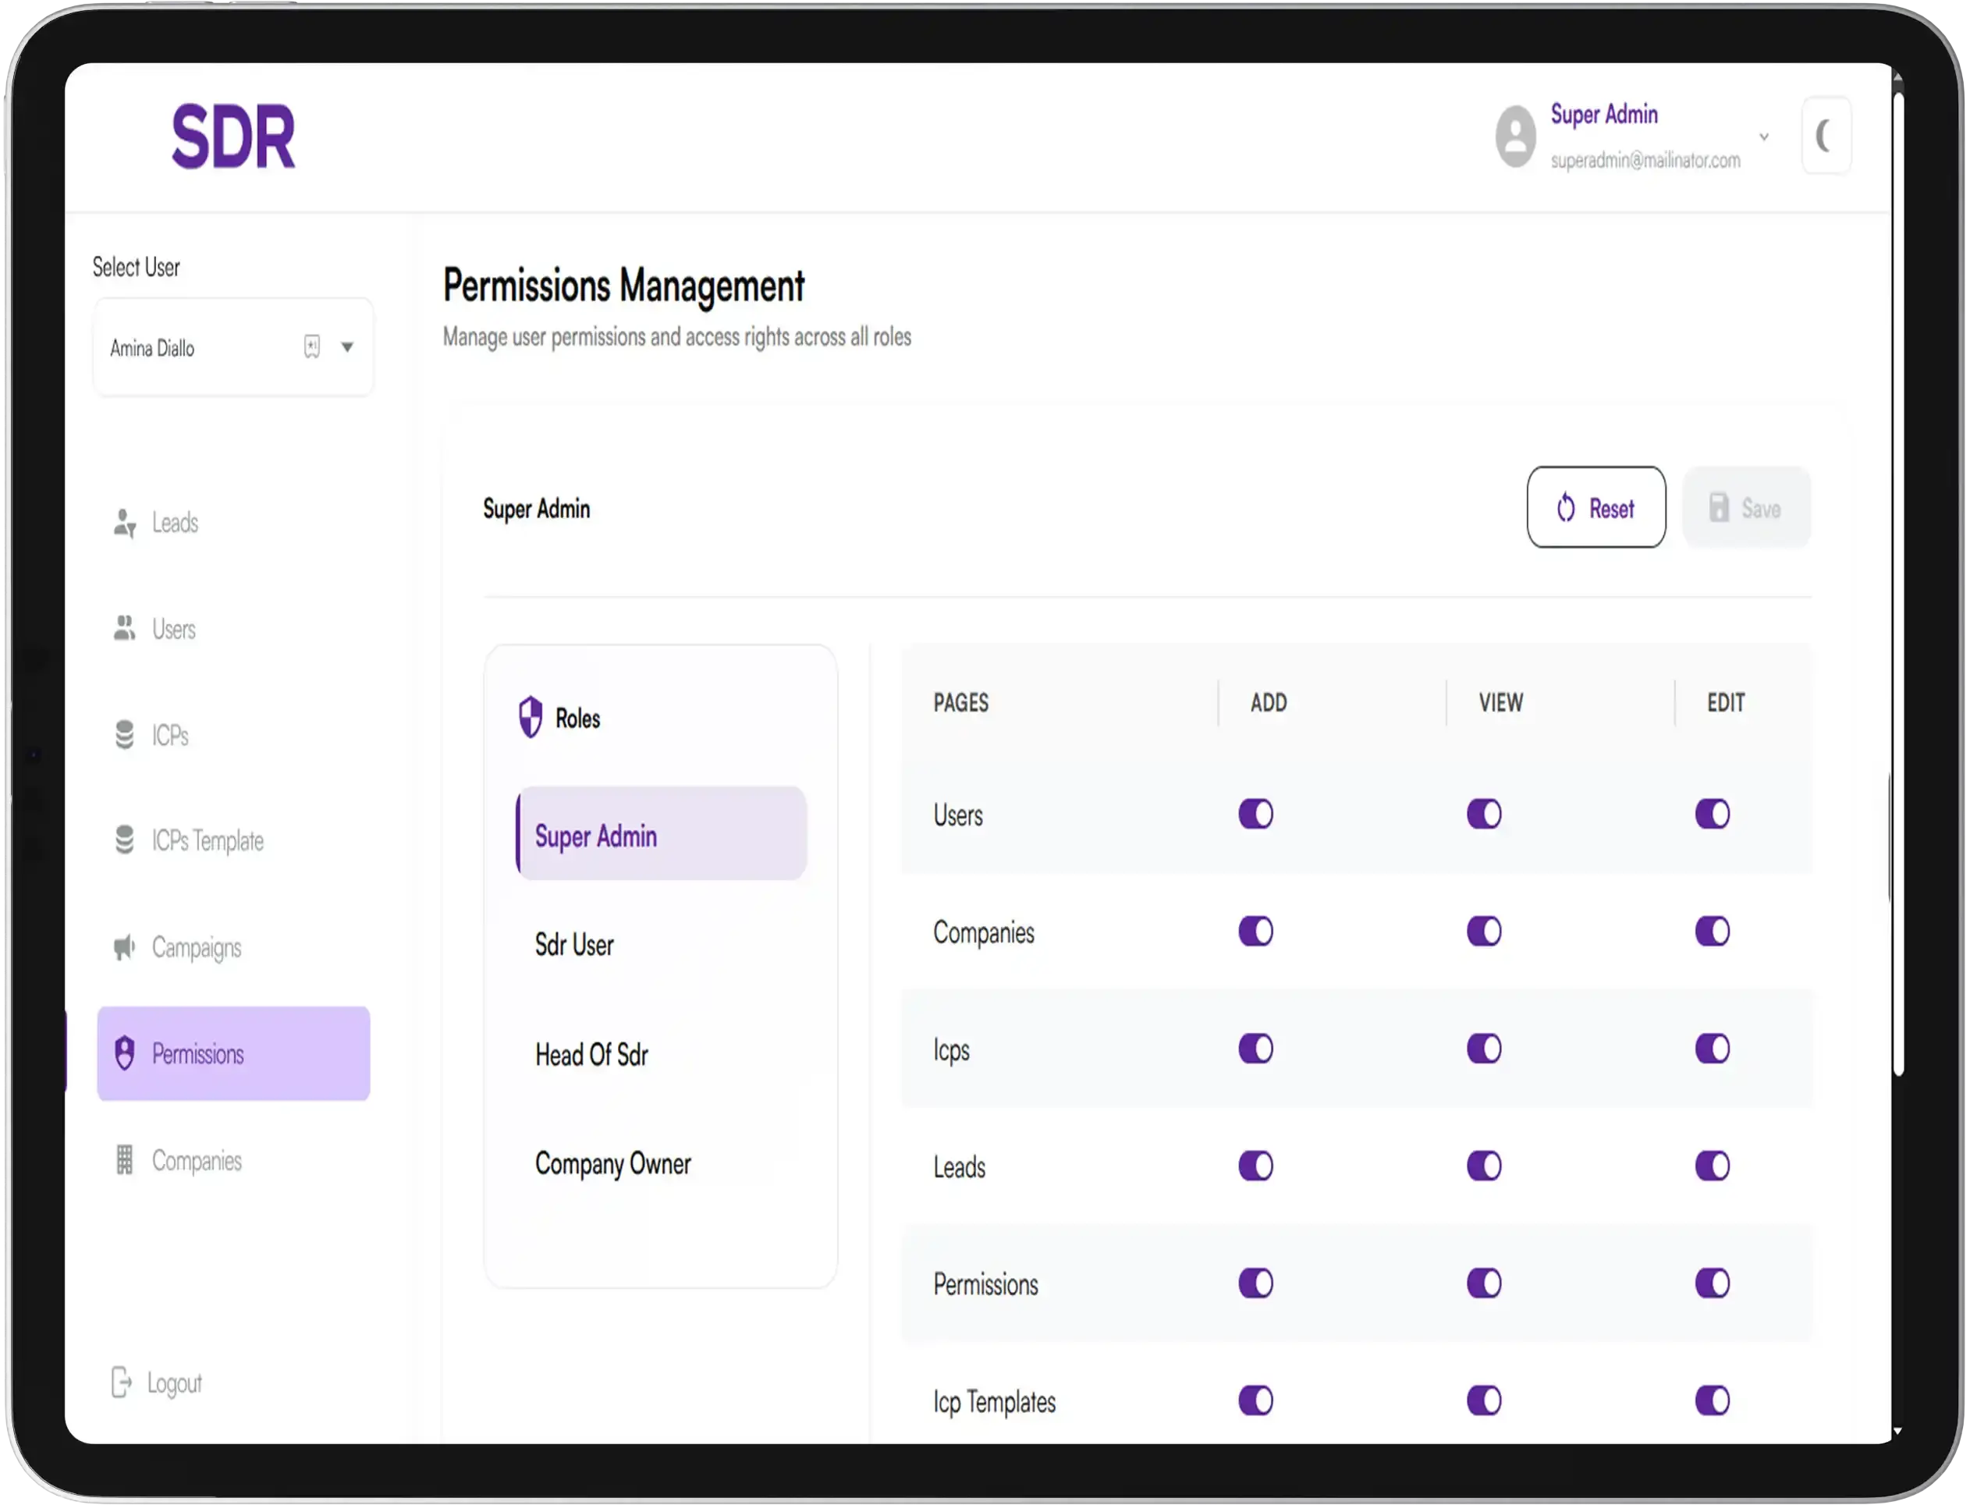Click the Amina Diallo user field
The image size is (1977, 1512).
(233, 348)
